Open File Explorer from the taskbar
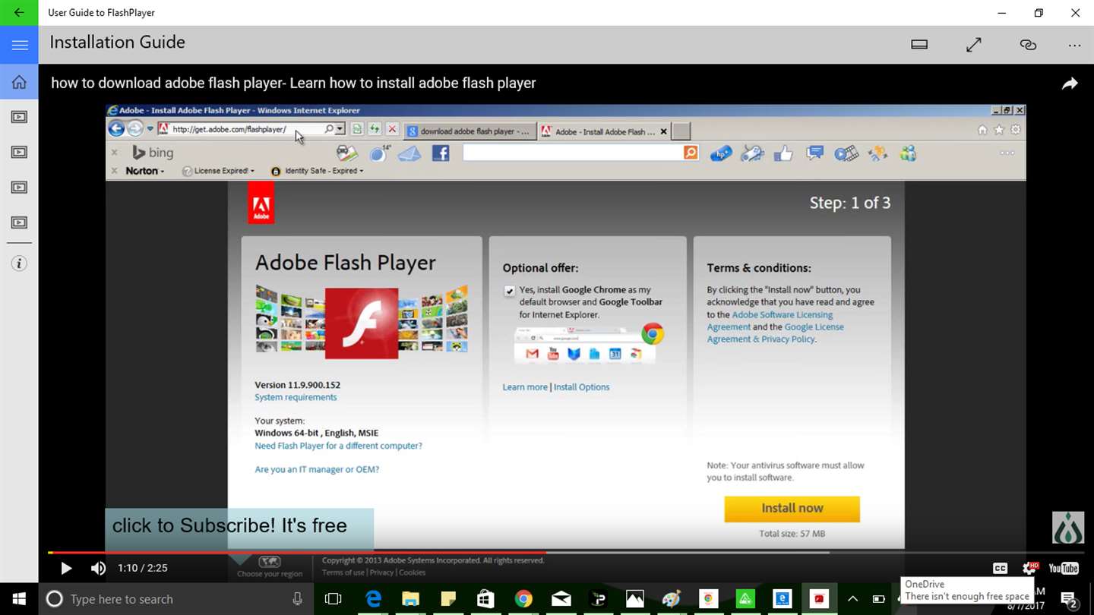 point(410,599)
